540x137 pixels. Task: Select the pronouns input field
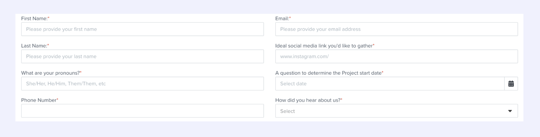click(142, 84)
